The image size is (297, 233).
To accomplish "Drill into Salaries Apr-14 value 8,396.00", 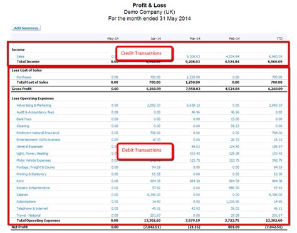I will point(154,195).
